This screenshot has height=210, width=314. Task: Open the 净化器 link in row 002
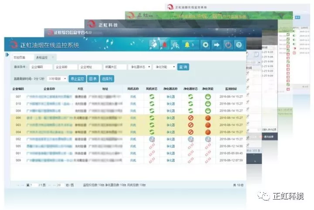tap(171, 139)
